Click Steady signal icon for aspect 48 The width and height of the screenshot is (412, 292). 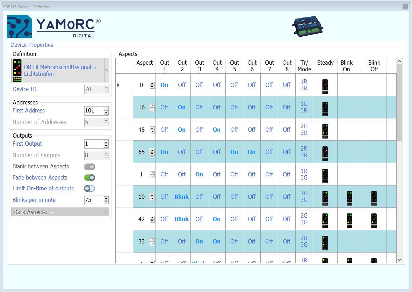325,131
